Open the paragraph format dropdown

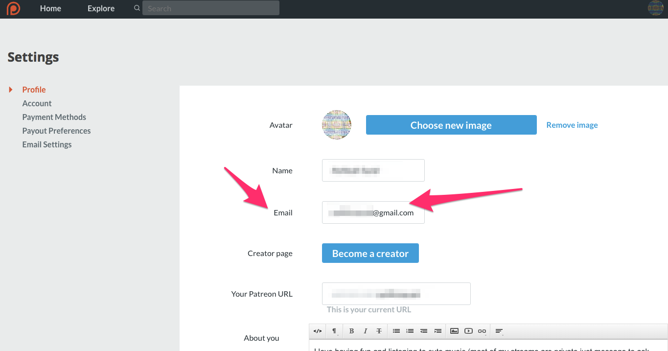pyautogui.click(x=334, y=331)
